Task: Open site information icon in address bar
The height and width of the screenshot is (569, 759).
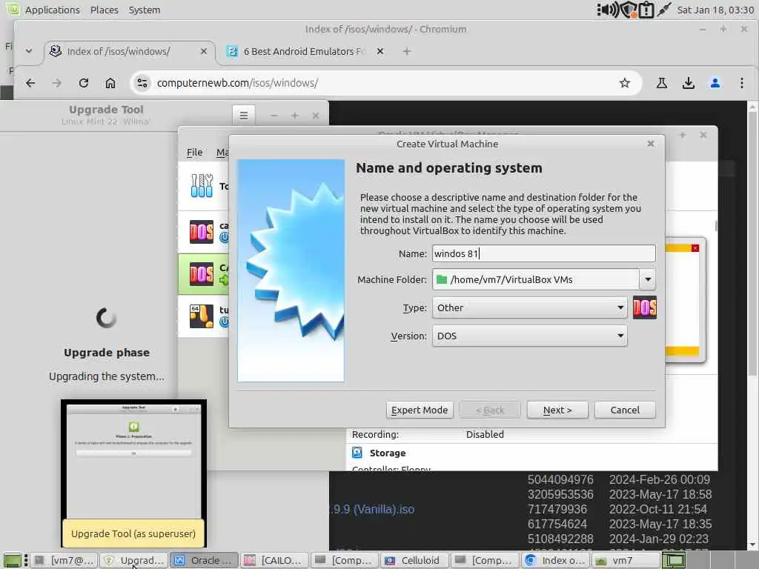Action: [x=142, y=83]
